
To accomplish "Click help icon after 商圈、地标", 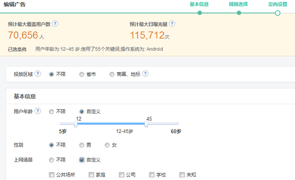I will [145, 74].
